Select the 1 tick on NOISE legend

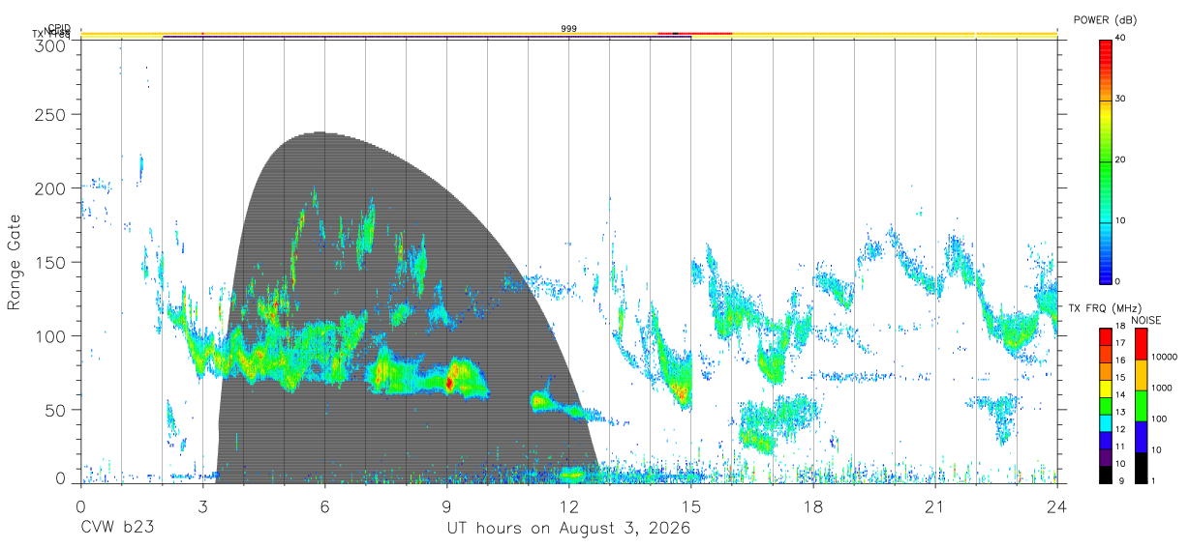coord(1155,480)
